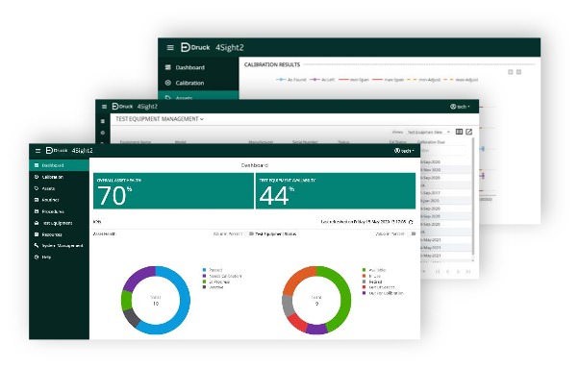Click the Druck logo in front window

pyautogui.click(x=57, y=151)
